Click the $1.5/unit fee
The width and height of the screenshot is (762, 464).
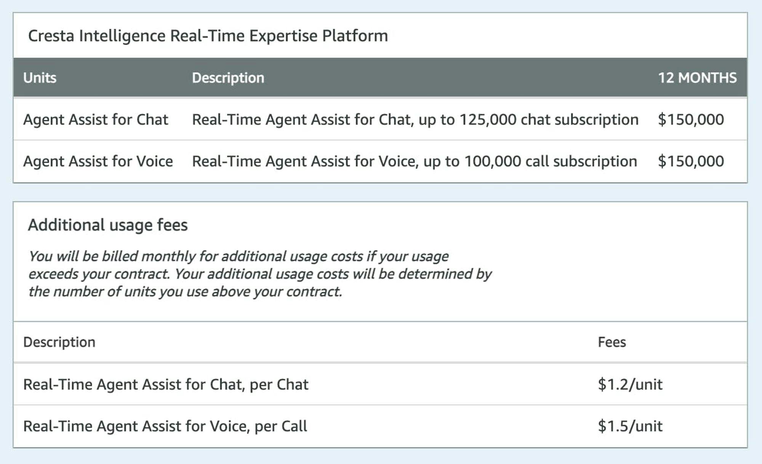(x=630, y=426)
